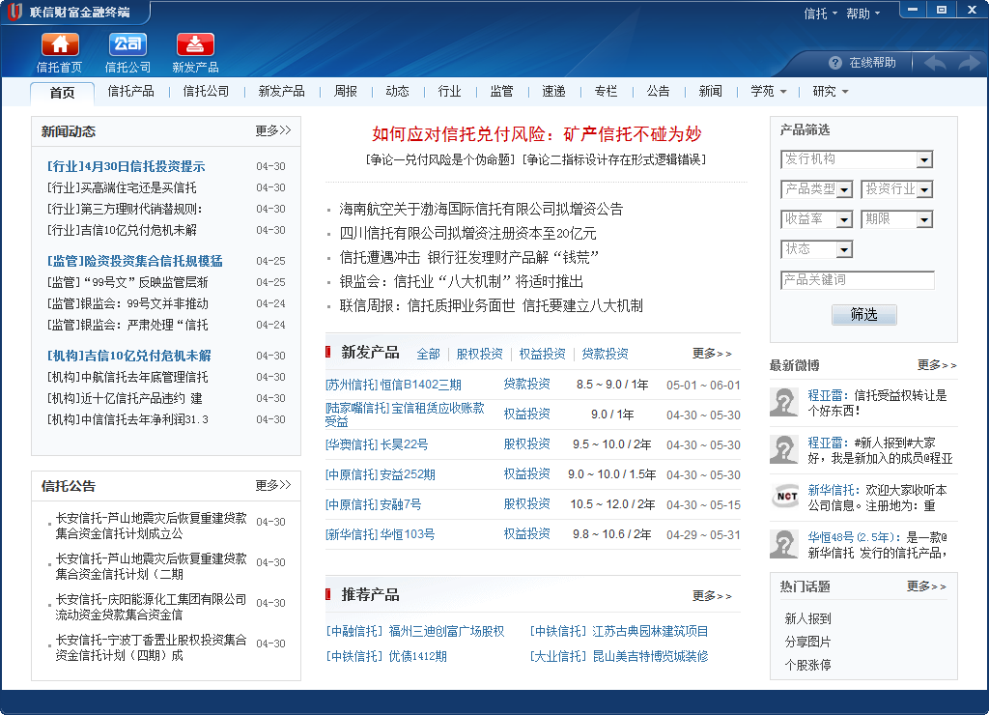This screenshot has height=715, width=989.
Task: Switch to the 信托产品 tab
Action: pos(130,92)
